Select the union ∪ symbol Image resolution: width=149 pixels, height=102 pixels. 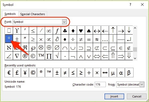(x=73, y=47)
